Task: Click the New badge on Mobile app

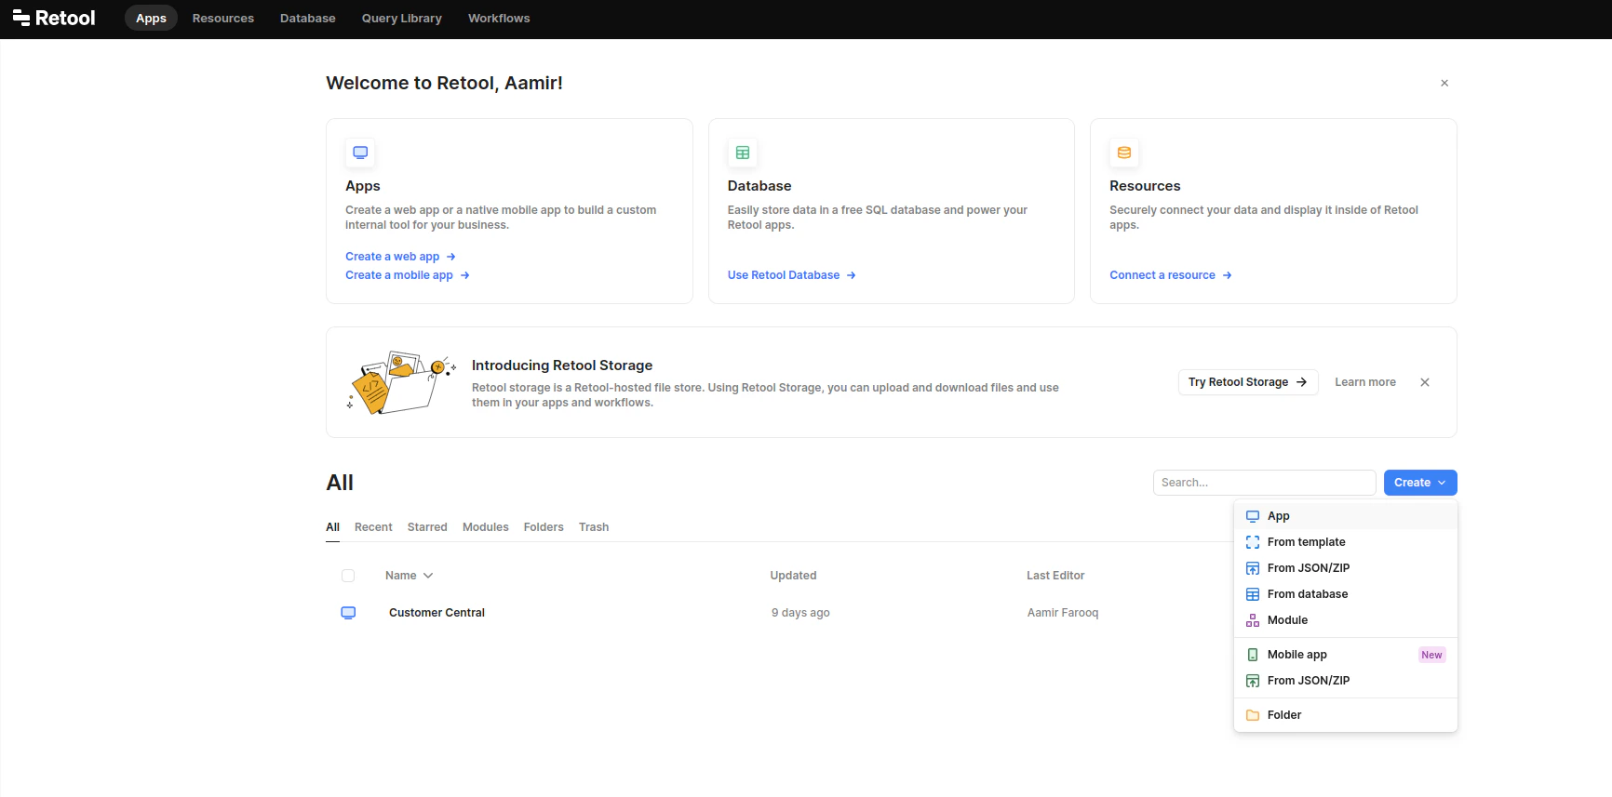Action: tap(1431, 655)
